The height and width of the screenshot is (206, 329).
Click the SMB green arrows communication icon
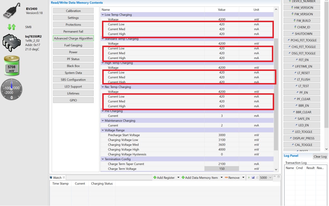pos(12,27)
